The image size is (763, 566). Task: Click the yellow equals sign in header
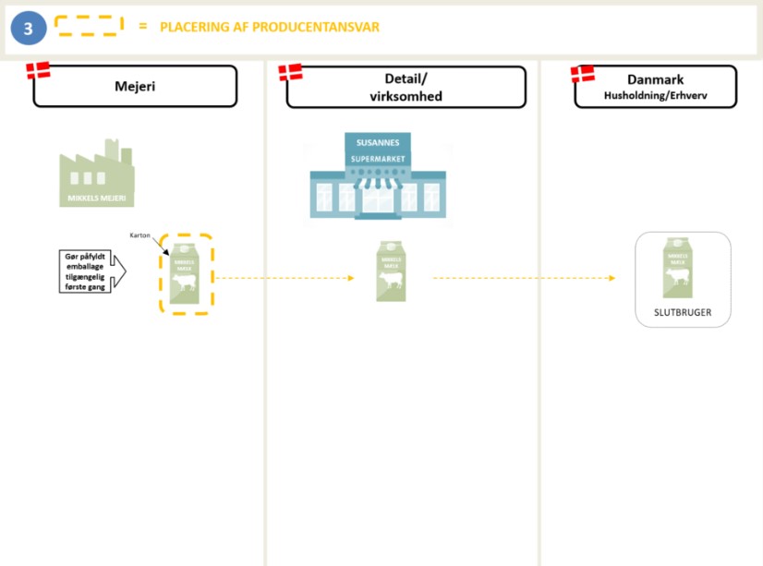pos(142,27)
